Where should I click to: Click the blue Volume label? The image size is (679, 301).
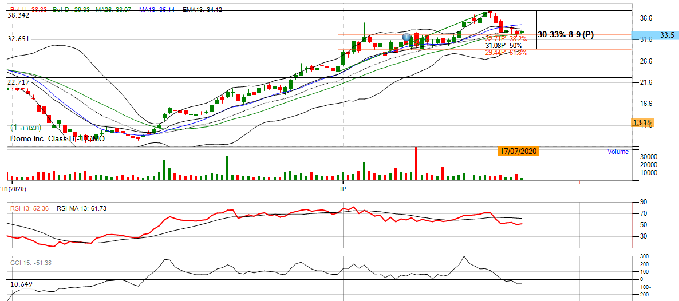click(x=618, y=152)
